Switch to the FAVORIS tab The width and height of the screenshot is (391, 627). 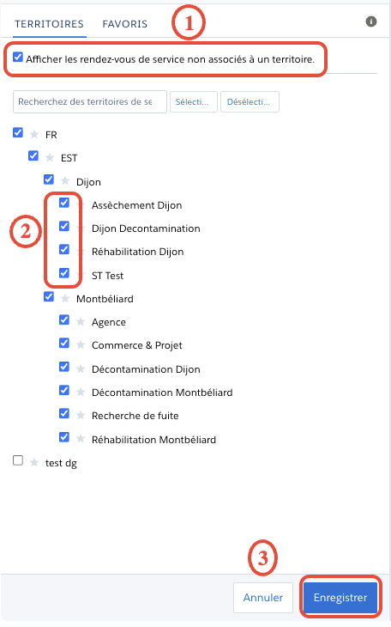124,24
